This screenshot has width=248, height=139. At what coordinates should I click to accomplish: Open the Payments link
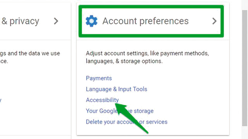(99, 78)
